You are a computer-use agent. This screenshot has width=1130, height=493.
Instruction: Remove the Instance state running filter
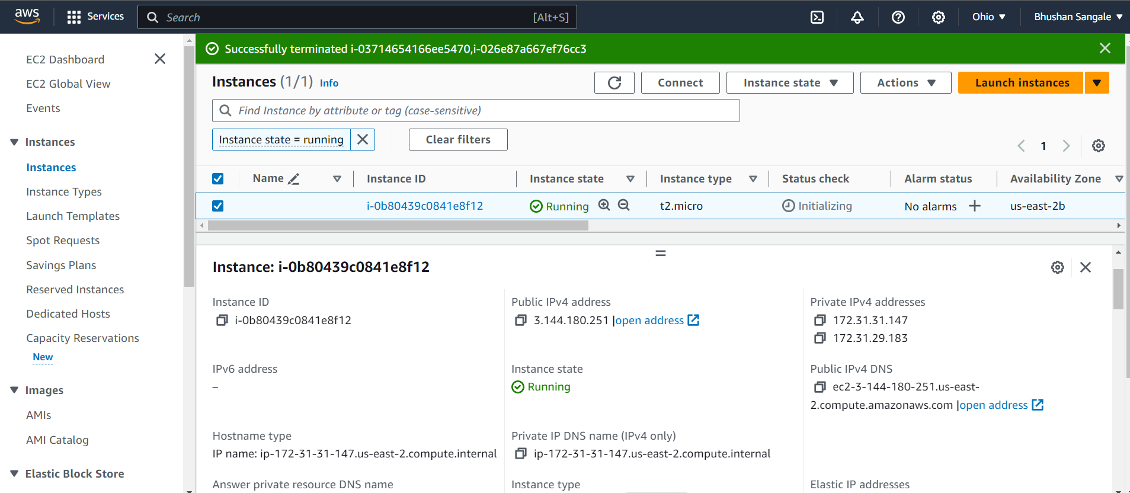point(363,139)
